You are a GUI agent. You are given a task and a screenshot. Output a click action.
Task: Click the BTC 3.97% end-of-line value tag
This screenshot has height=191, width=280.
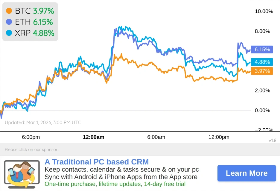tap(262, 71)
